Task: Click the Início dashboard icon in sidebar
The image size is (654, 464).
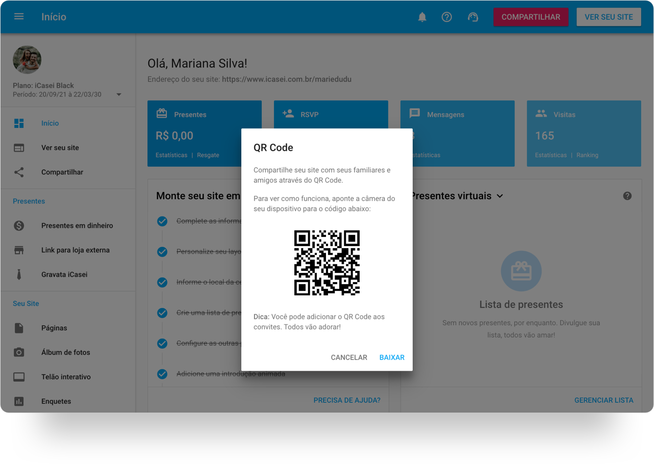Action: tap(19, 123)
